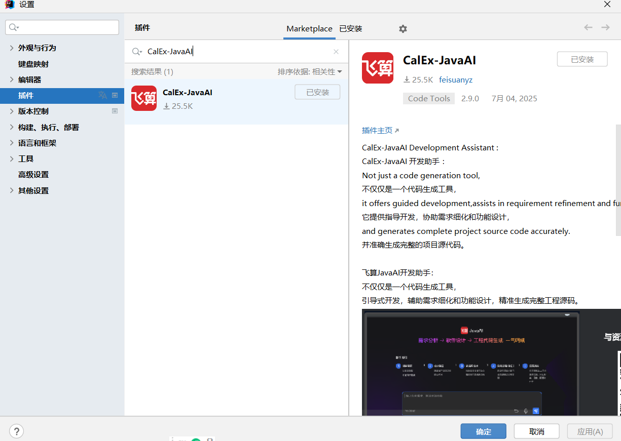Open the plugins settings gear menu
Image resolution: width=621 pixels, height=441 pixels.
(403, 29)
